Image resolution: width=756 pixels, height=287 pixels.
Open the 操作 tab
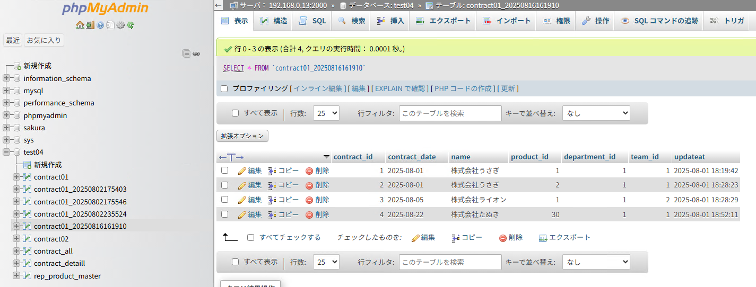pyautogui.click(x=595, y=21)
